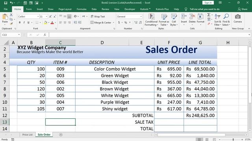252x141 pixels.
Task: Open the Kutools Plus tab
Action: click(x=162, y=9)
